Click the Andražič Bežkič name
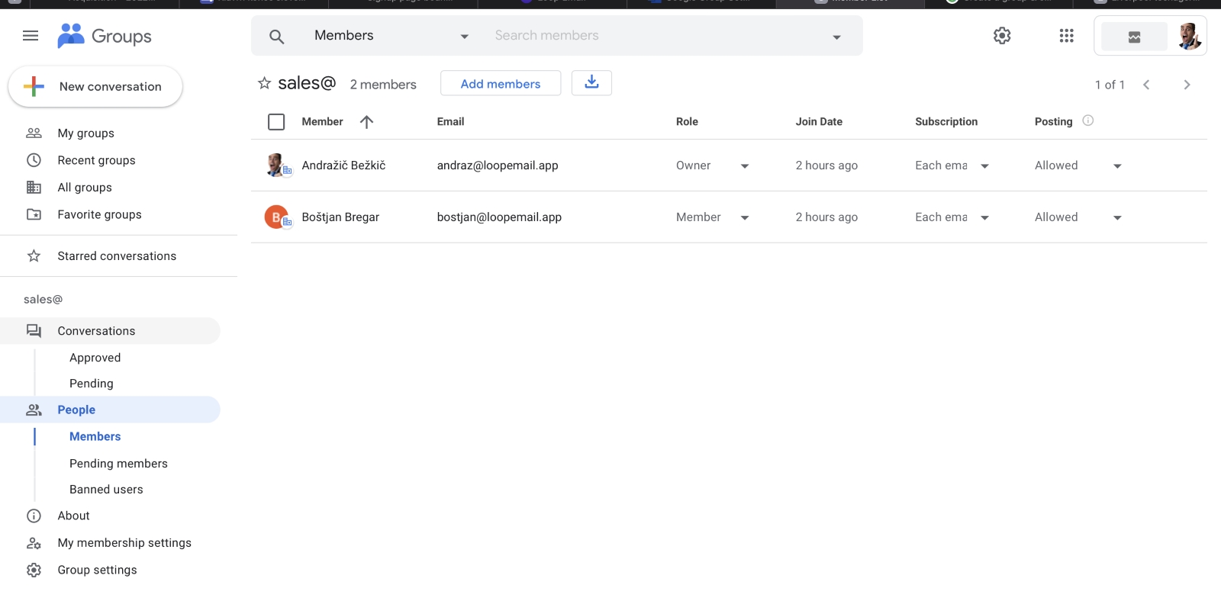The width and height of the screenshot is (1221, 604). pos(343,165)
